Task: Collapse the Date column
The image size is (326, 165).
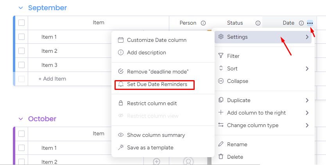Action: (x=237, y=81)
